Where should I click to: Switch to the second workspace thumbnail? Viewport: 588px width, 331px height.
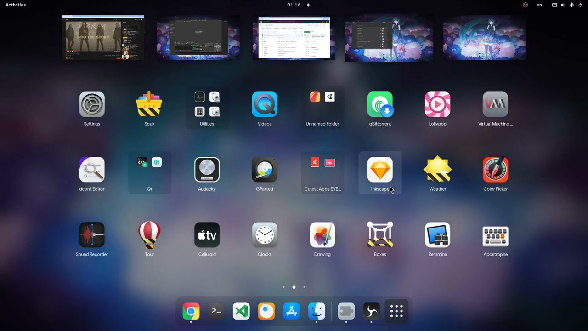tap(198, 38)
